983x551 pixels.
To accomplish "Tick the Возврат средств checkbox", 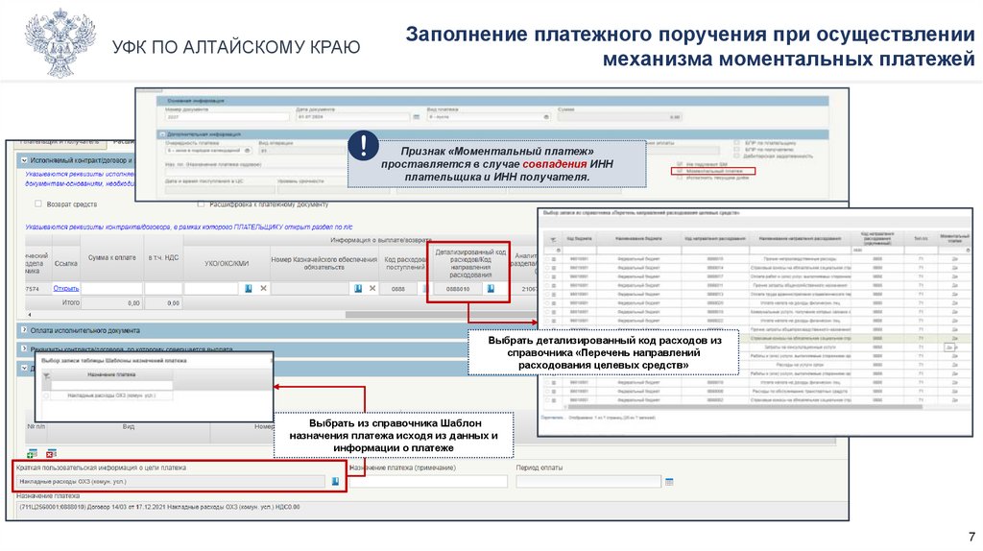I will click(38, 204).
